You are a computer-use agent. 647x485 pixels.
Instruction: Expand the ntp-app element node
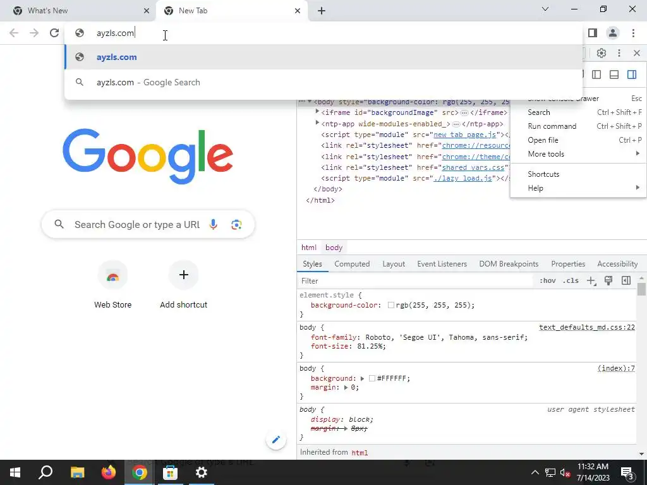pyautogui.click(x=317, y=123)
